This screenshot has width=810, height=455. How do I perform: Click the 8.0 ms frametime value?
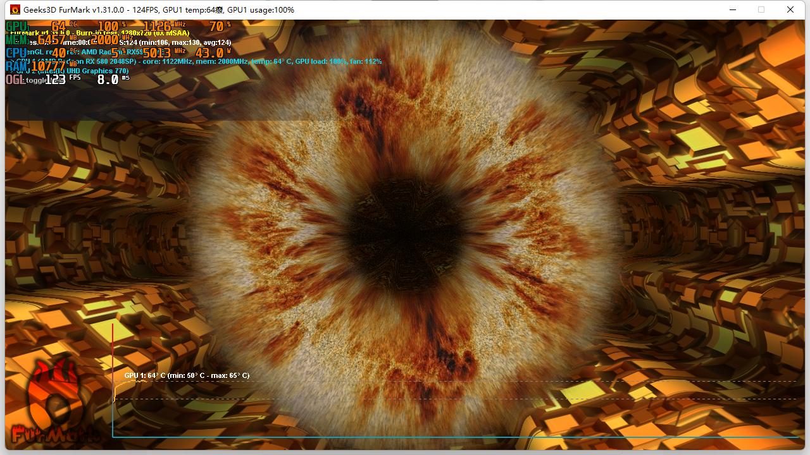[x=113, y=79]
